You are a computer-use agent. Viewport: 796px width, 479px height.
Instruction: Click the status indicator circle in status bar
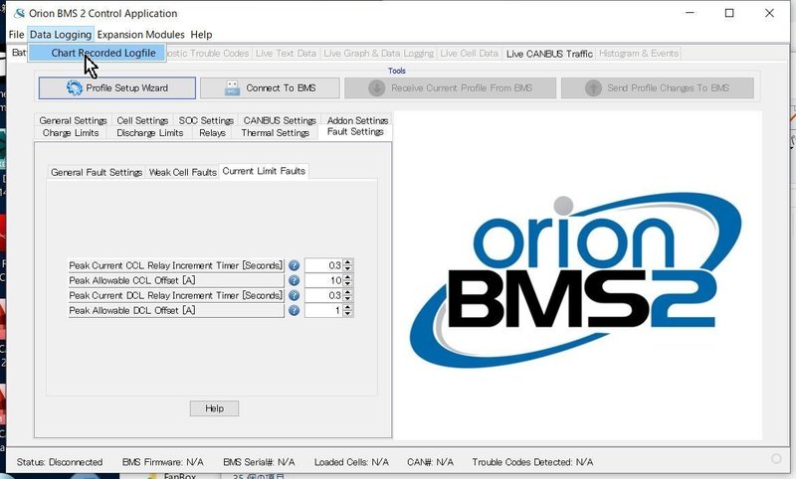point(776,459)
